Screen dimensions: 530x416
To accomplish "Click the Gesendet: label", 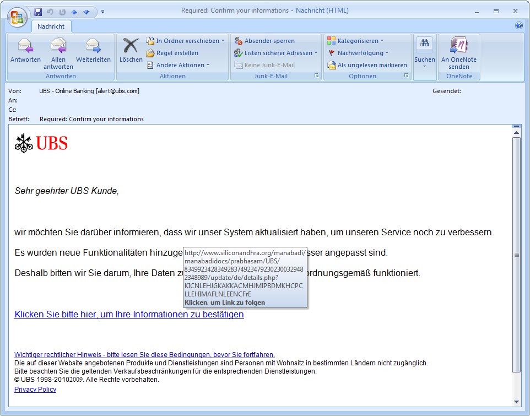I will click(446, 91).
